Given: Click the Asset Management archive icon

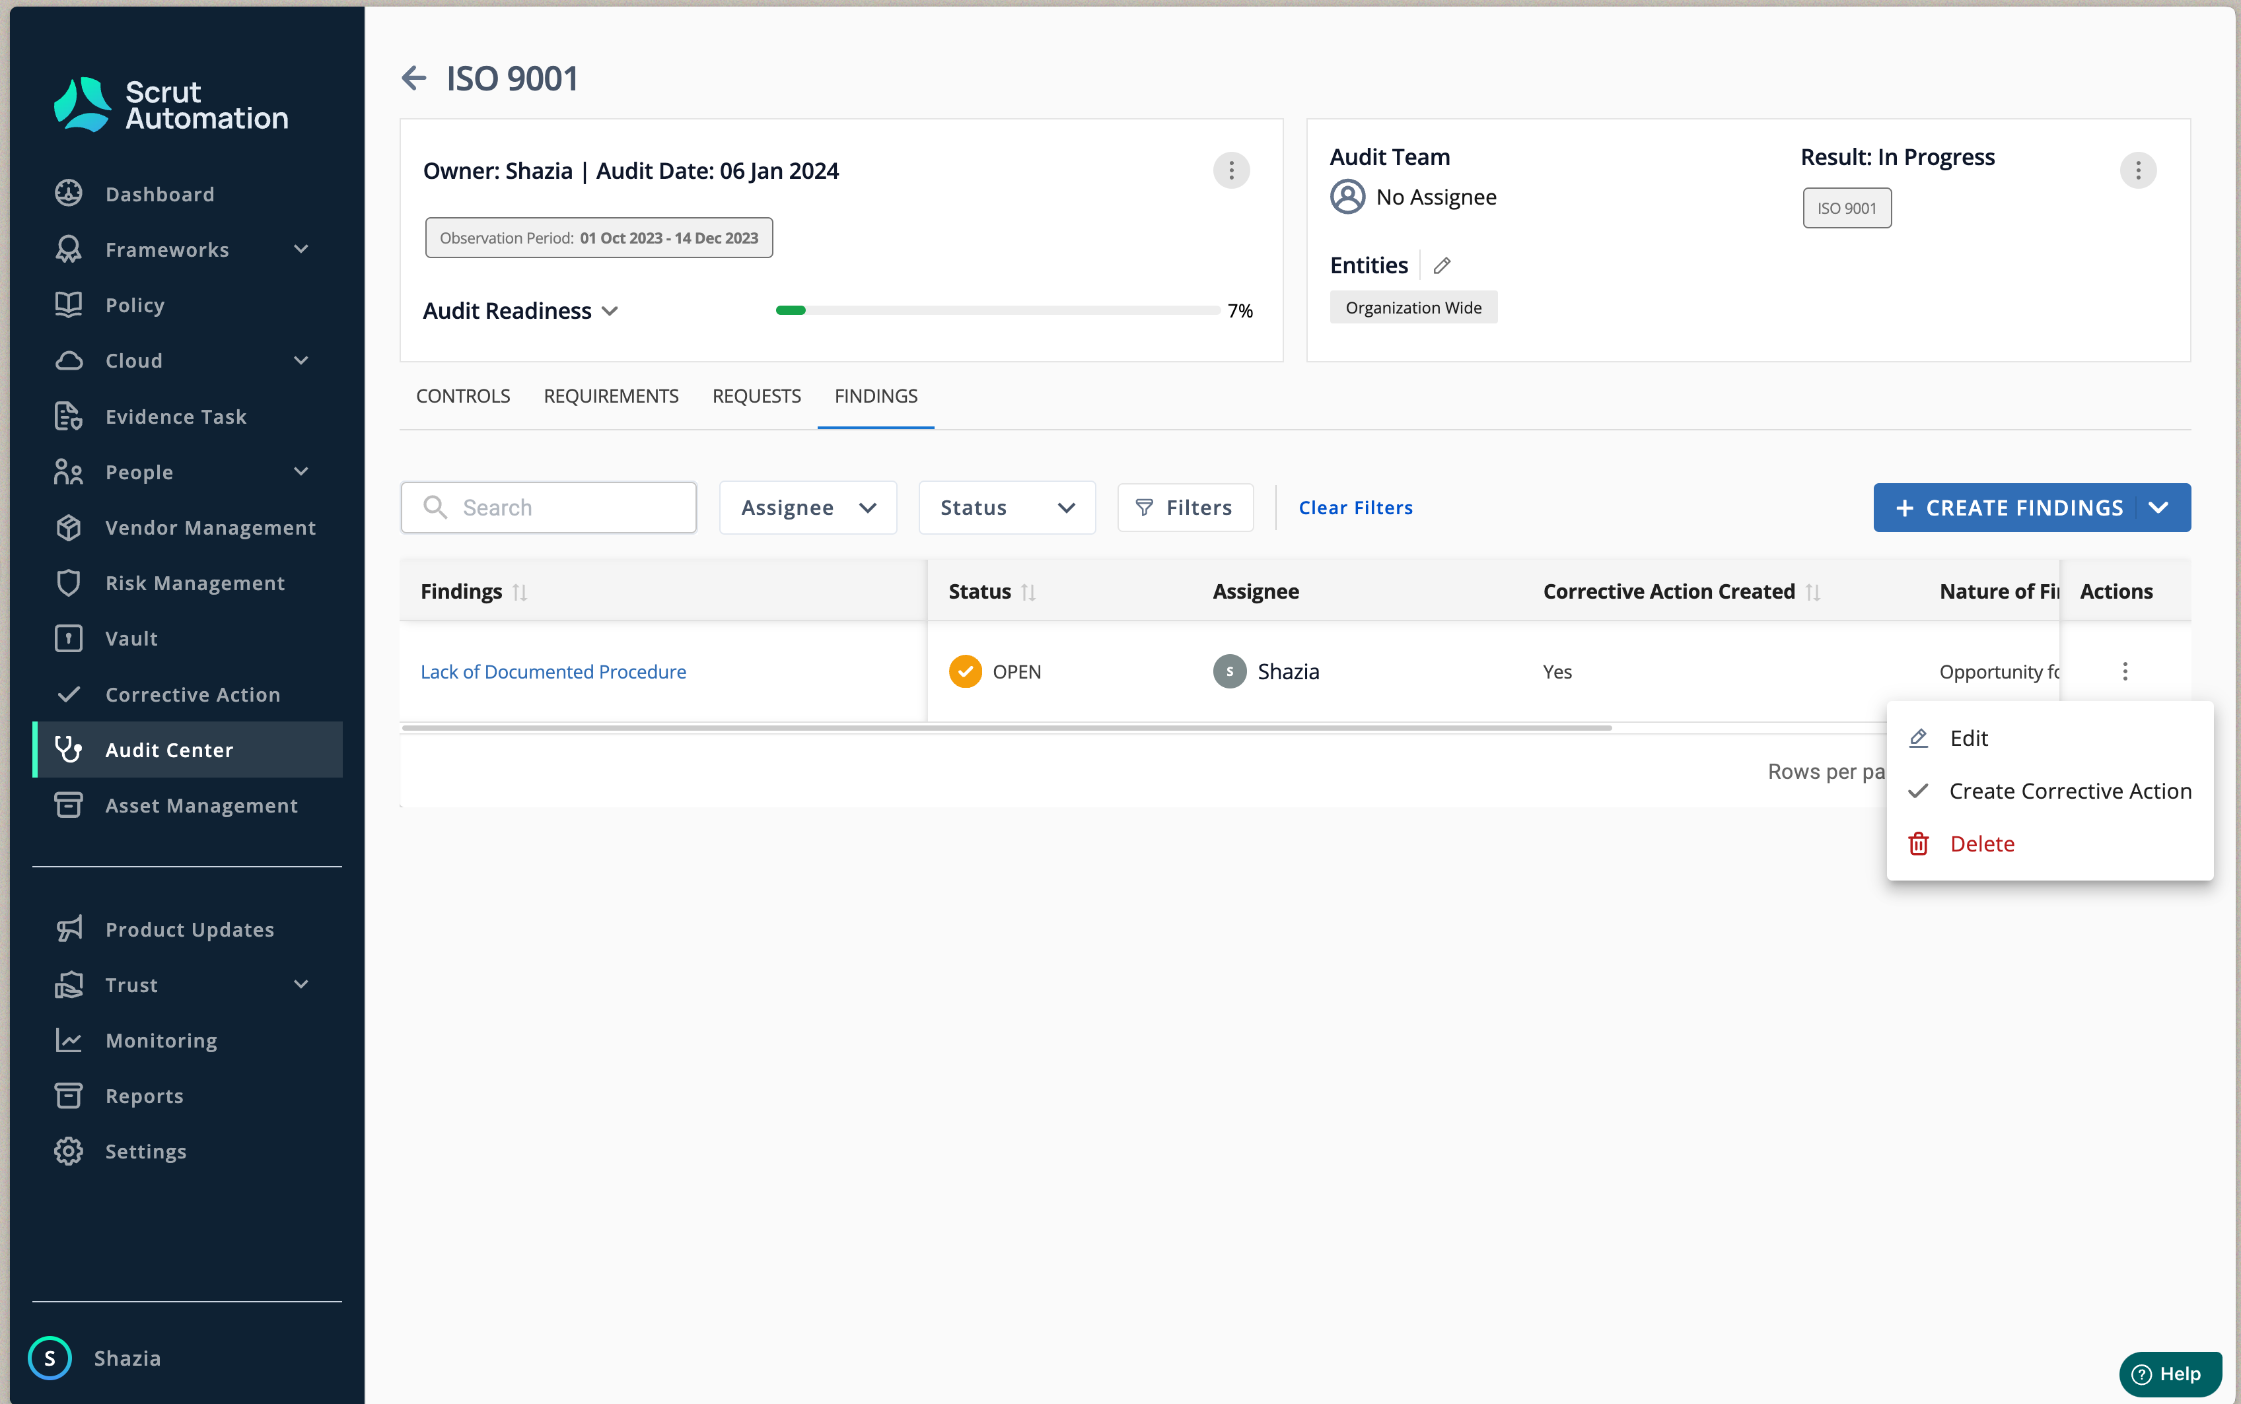Looking at the screenshot, I should pos(69,805).
